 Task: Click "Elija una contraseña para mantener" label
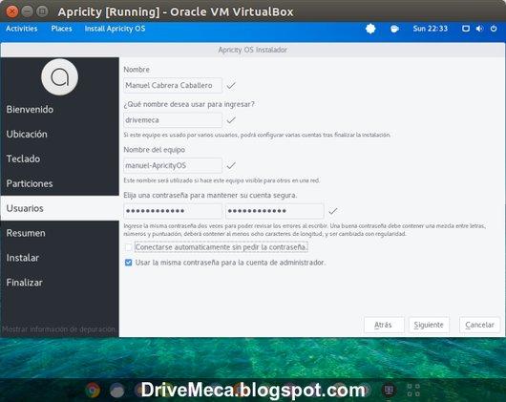tap(210, 196)
